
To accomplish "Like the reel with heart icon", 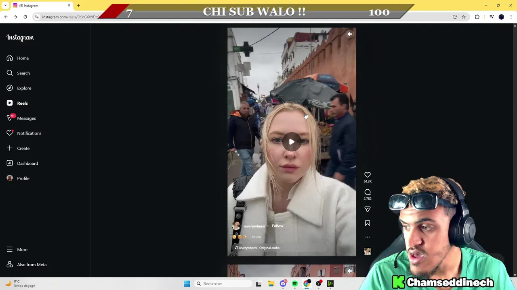I will tap(368, 175).
